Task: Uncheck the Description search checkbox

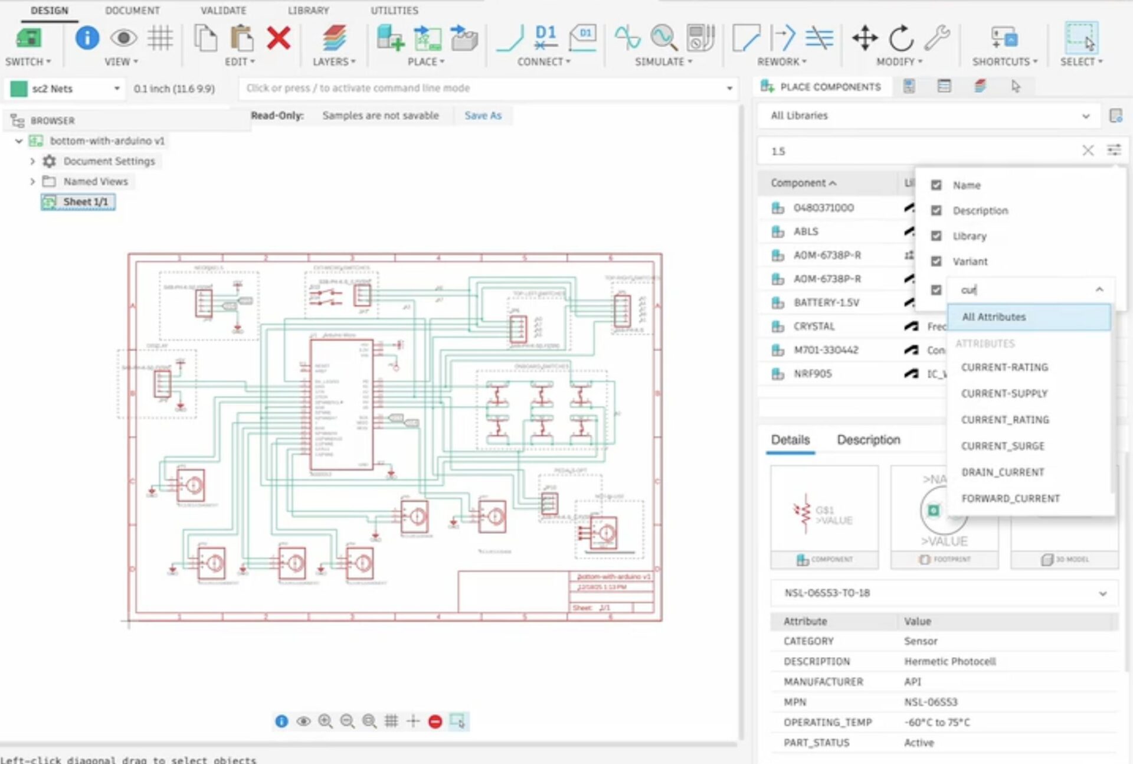Action: tap(936, 211)
